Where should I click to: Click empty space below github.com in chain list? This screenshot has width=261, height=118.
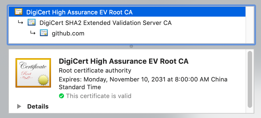(x=127, y=41)
